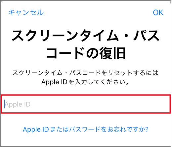Click the blue キャンセル text in the header

click(26, 13)
